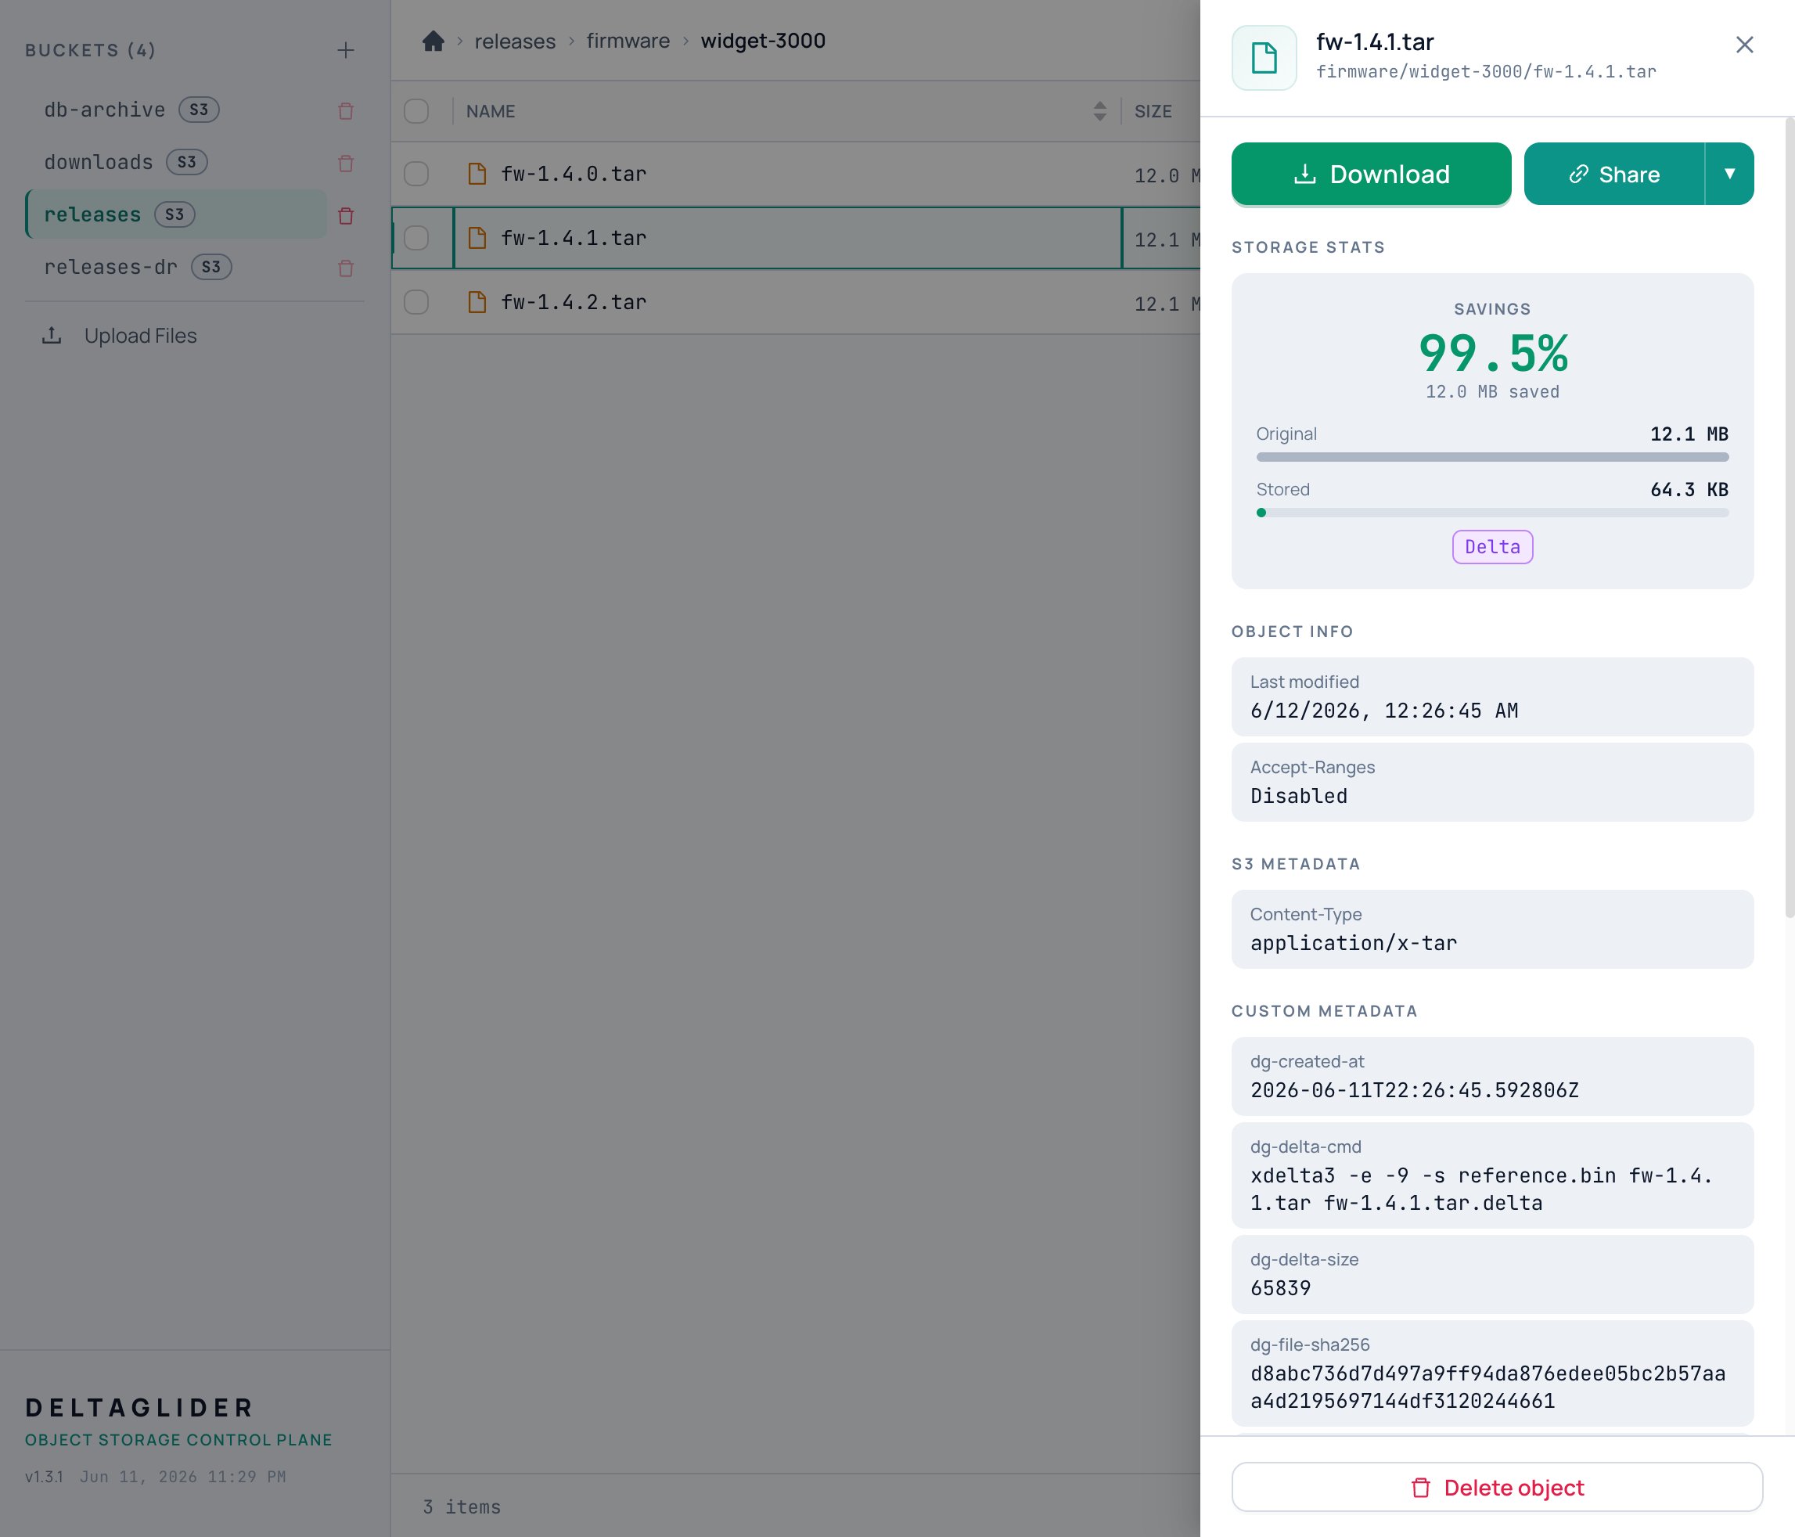1795x1537 pixels.
Task: Click the Download button
Action: point(1371,175)
